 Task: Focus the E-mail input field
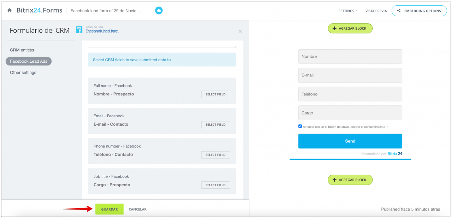(350, 75)
